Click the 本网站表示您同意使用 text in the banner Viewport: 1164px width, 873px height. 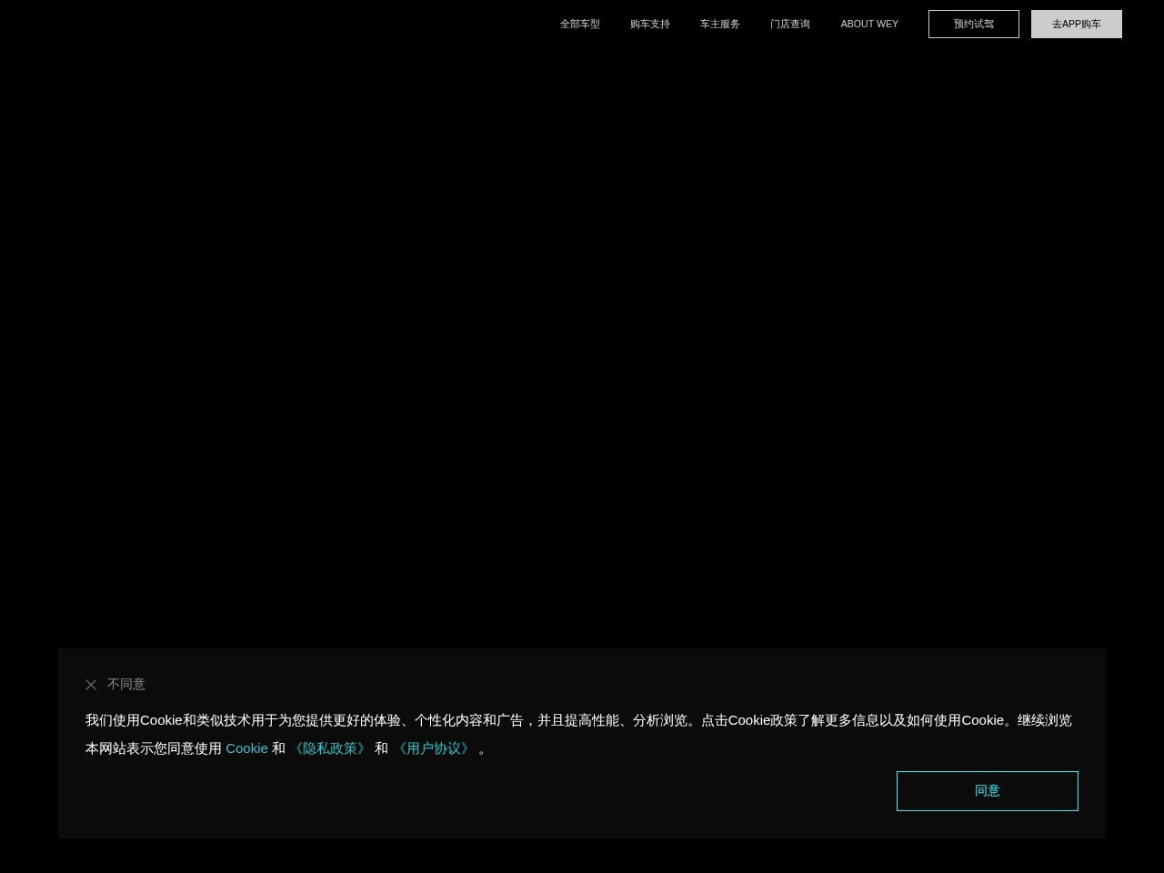click(x=153, y=748)
